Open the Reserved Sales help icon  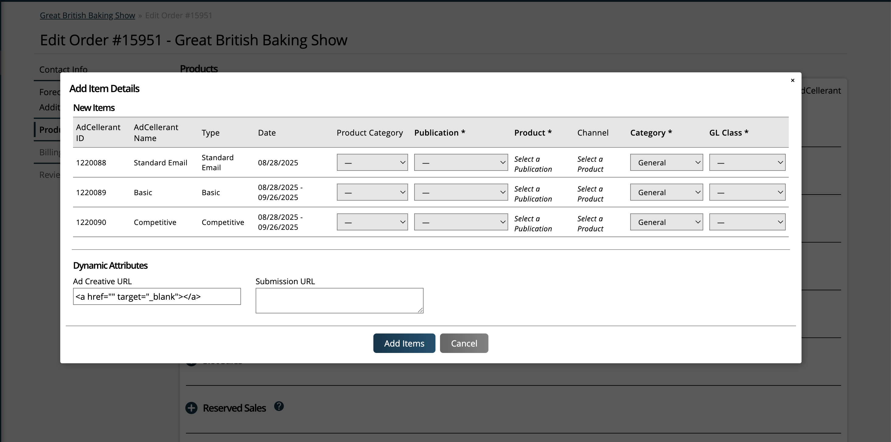[279, 406]
